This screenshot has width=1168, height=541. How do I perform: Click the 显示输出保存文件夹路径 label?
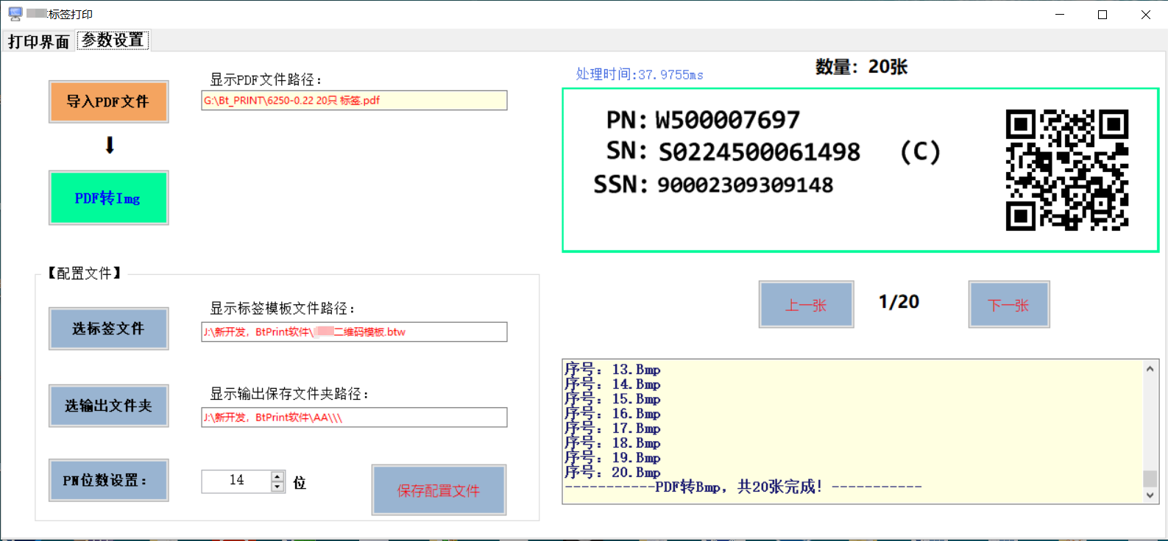click(x=289, y=394)
